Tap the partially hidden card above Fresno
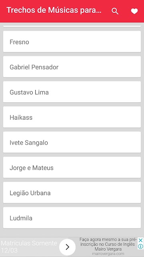The width and height of the screenshot is (144, 257). 72,26
